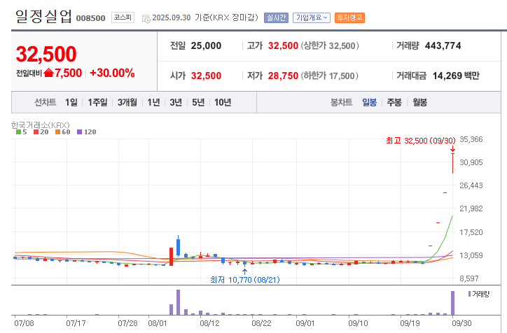Switch chart to 3개월 range
The image size is (507, 333).
click(x=127, y=102)
